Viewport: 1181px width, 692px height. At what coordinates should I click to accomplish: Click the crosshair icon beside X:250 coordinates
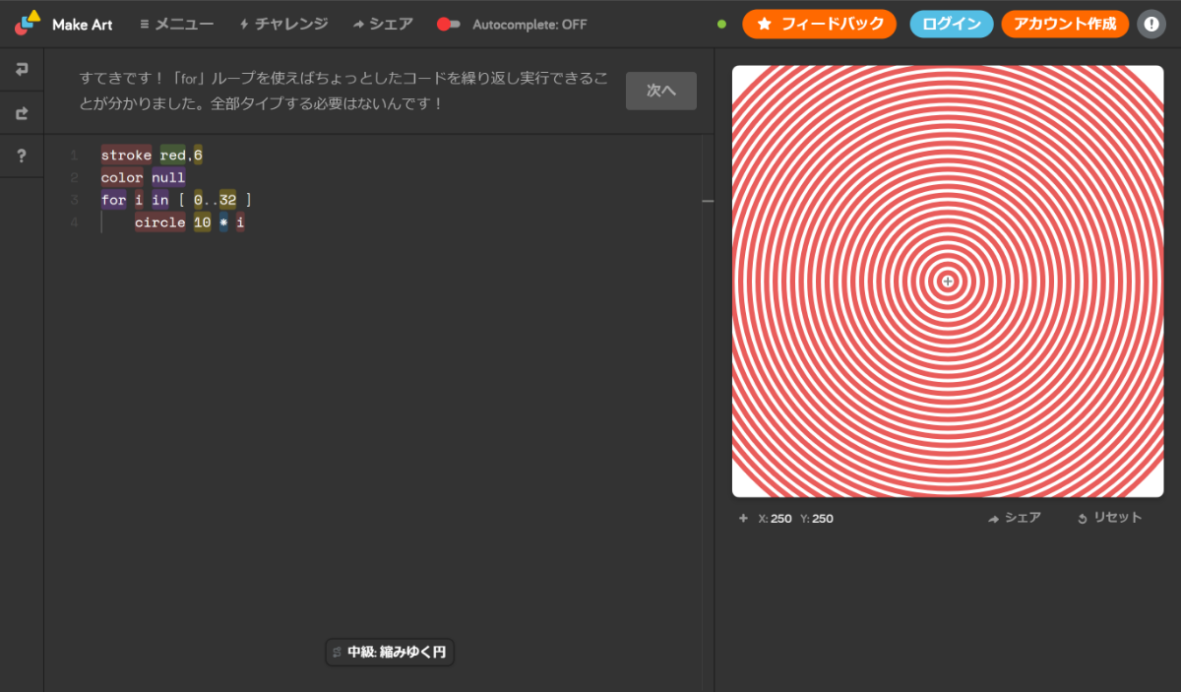[x=743, y=518]
